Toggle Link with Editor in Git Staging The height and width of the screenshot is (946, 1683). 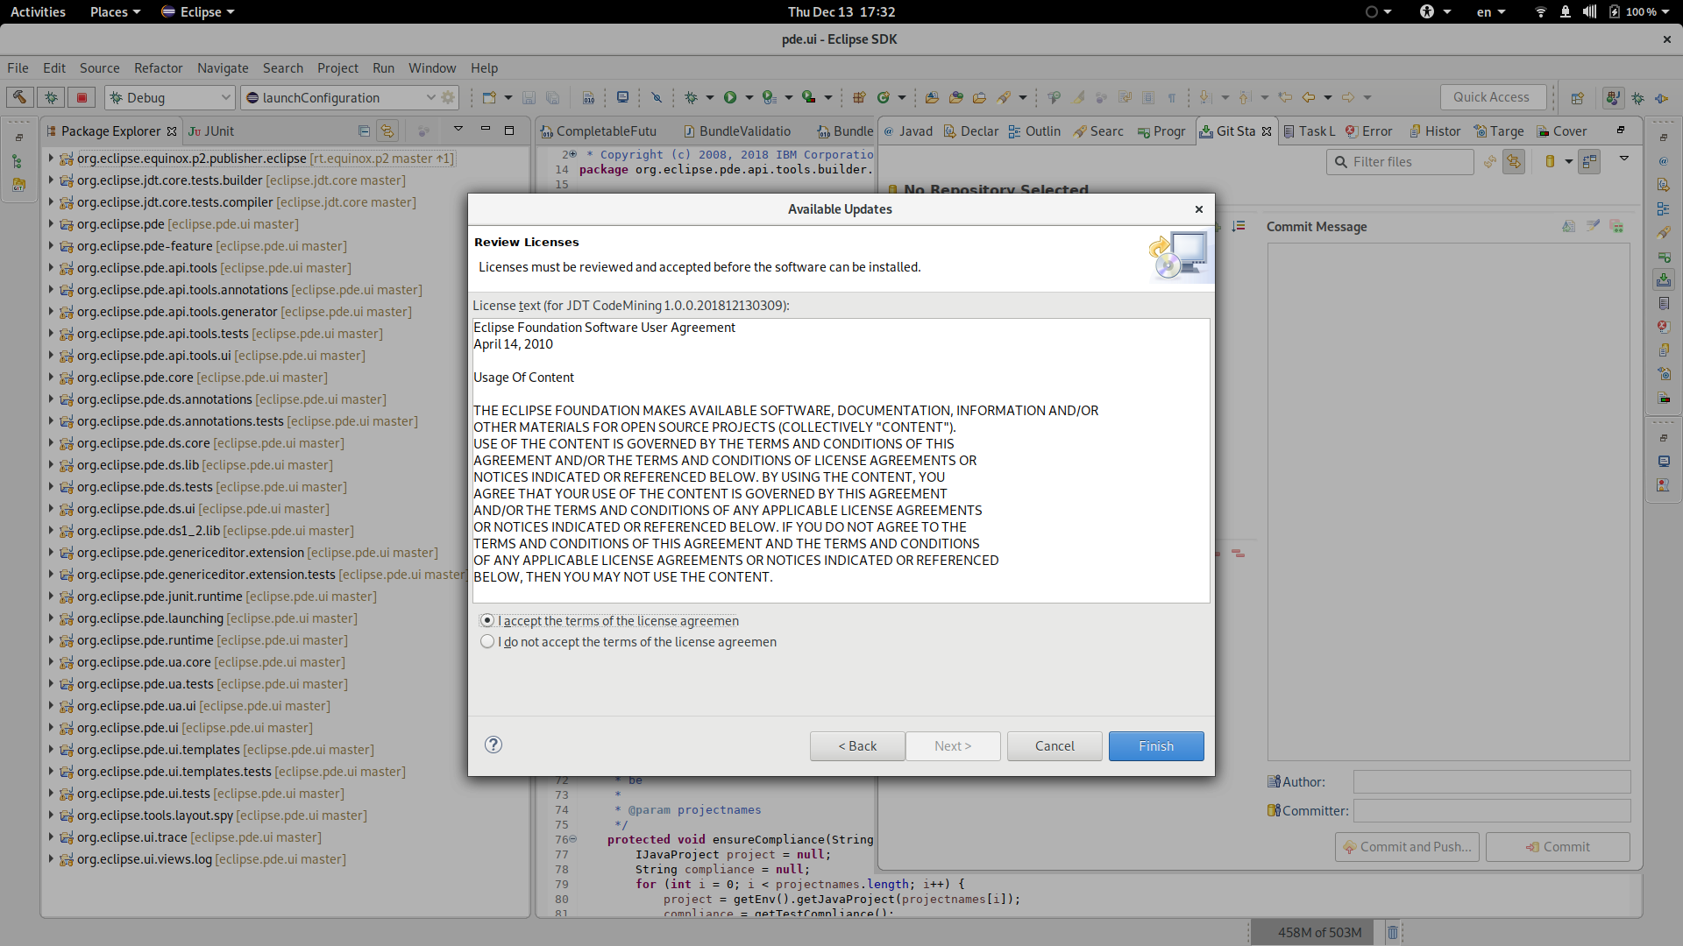(x=1514, y=161)
